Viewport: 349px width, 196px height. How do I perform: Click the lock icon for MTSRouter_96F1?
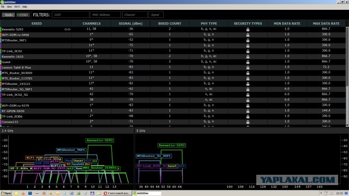tap(248, 40)
